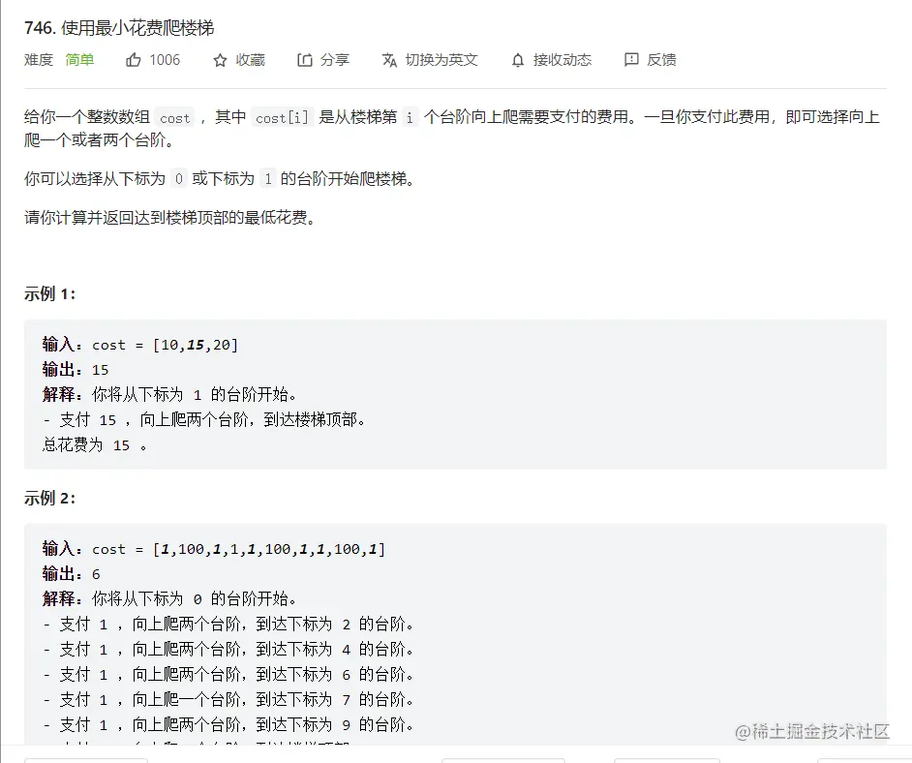Click the line ending 到达下标为 2 的台阶

coord(228,625)
